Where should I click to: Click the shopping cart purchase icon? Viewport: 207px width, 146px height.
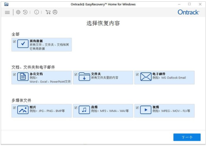[48, 12]
